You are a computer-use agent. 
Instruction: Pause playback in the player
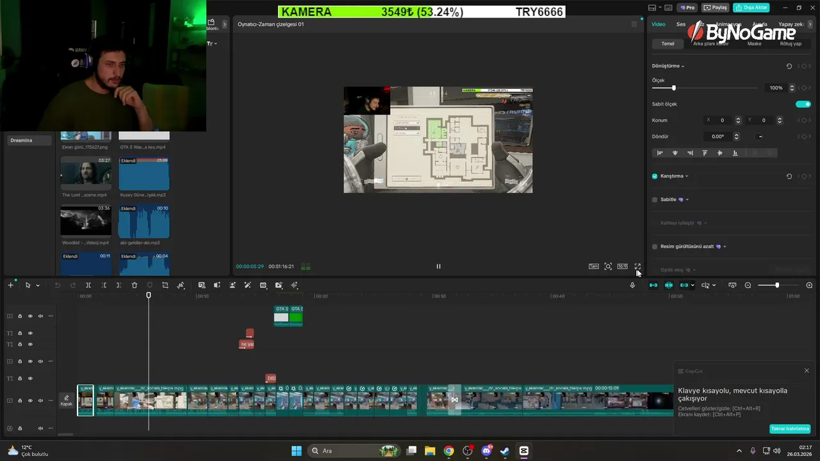(x=438, y=266)
